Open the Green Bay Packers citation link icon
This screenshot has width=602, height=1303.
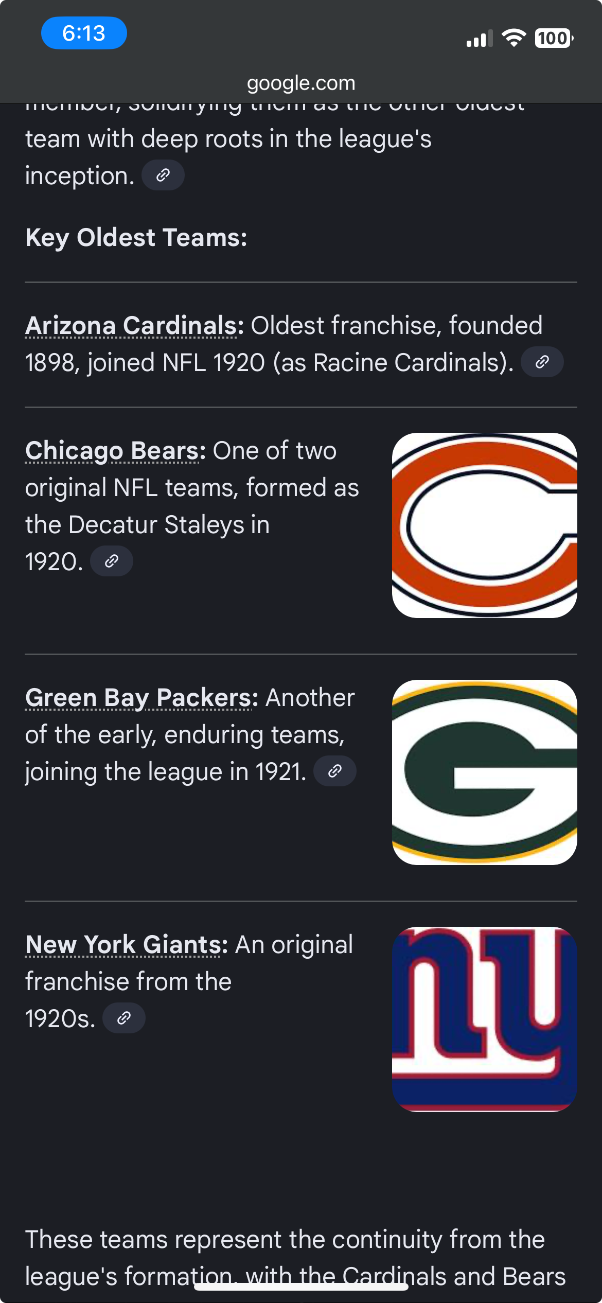pyautogui.click(x=335, y=771)
